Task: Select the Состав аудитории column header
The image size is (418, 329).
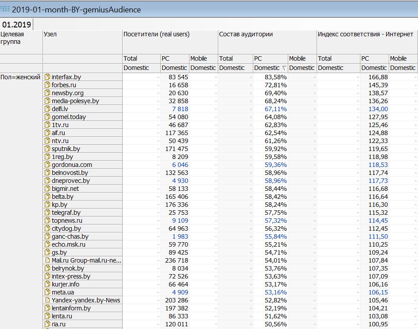Action: pos(246,34)
